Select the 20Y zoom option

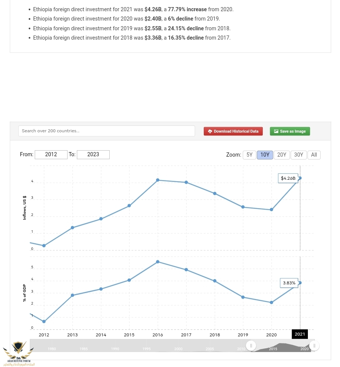282,155
